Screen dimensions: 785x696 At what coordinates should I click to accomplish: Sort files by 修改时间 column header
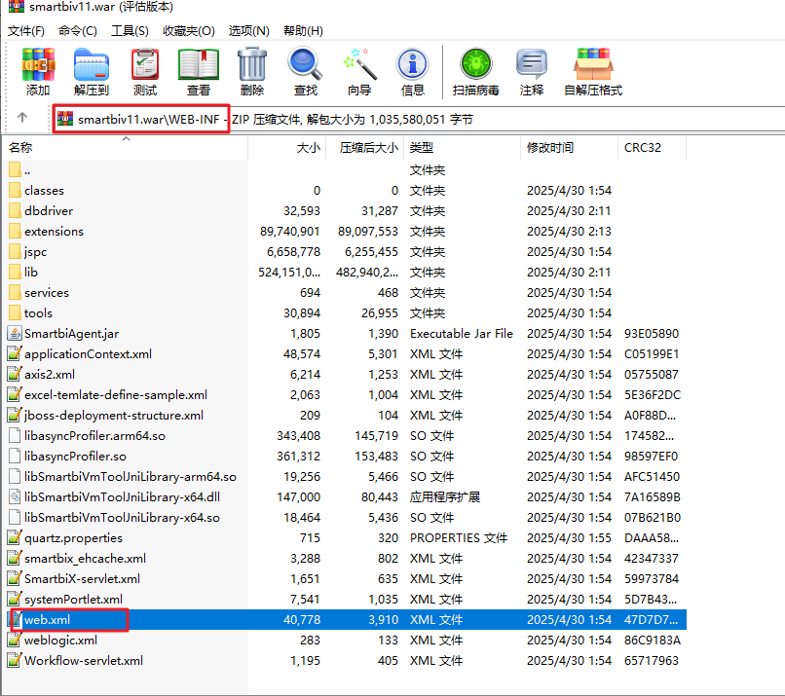tap(569, 148)
